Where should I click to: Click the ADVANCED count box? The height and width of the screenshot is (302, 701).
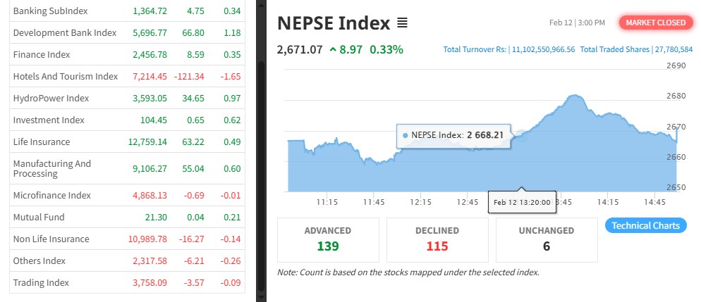tap(328, 239)
